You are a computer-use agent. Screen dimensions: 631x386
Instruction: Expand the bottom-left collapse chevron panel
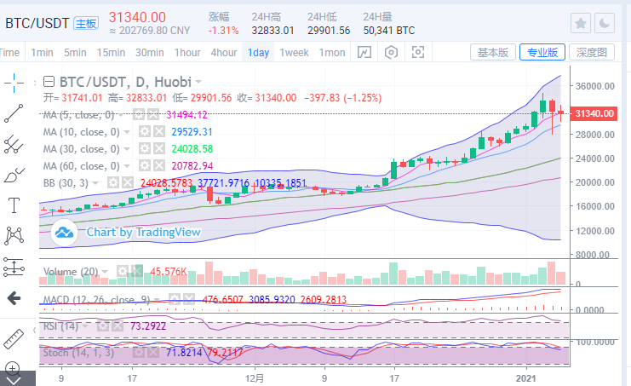pyautogui.click(x=14, y=379)
